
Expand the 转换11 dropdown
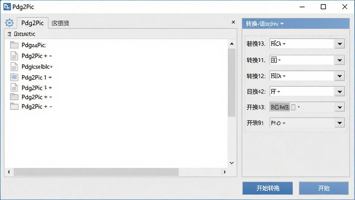tap(340, 60)
